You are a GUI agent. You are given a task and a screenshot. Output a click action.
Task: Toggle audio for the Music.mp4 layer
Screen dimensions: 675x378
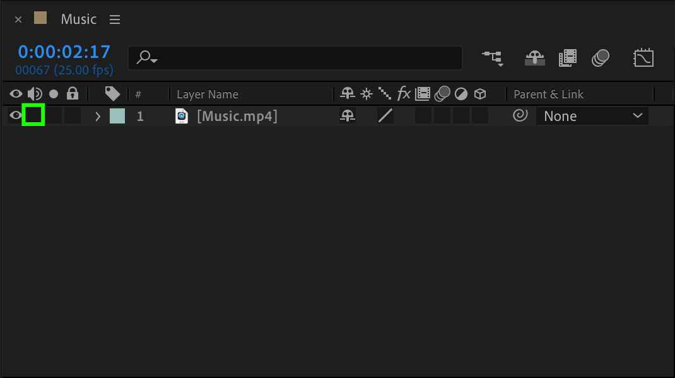[x=33, y=115]
